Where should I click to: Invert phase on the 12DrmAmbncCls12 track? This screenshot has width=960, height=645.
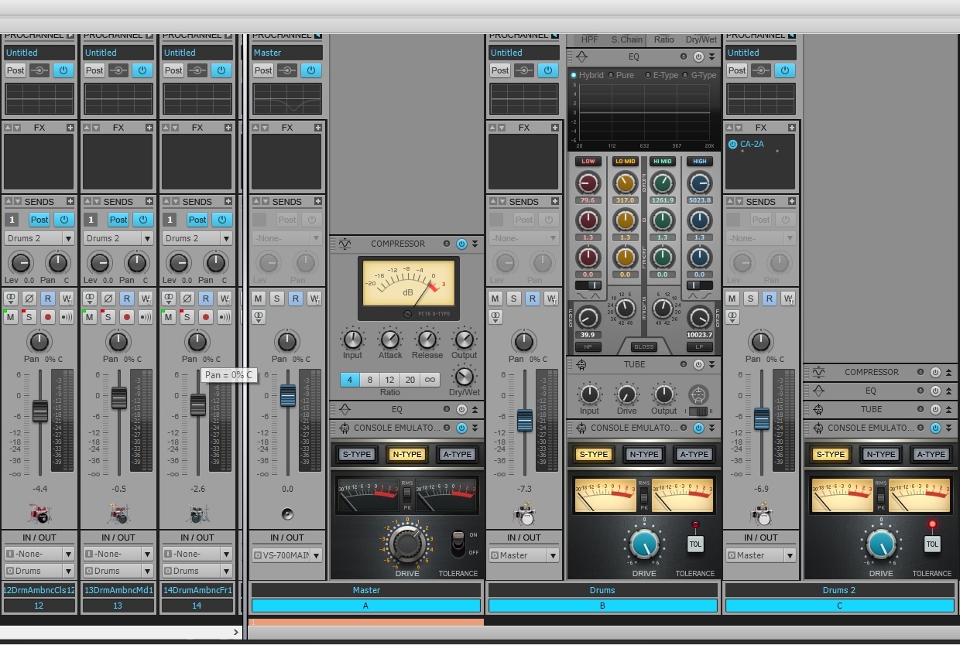(x=31, y=299)
